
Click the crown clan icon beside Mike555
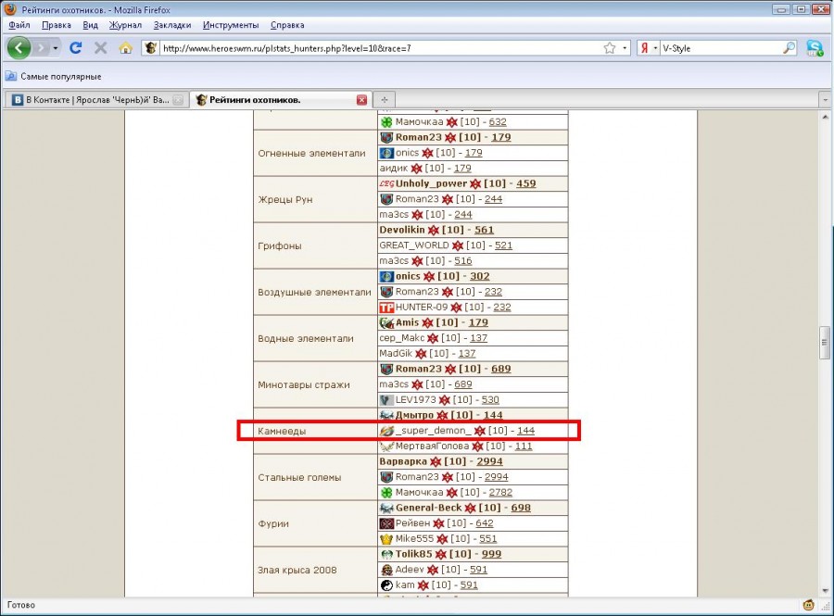[386, 539]
